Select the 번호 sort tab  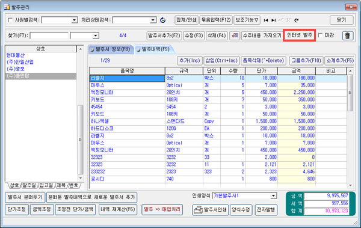point(74,185)
